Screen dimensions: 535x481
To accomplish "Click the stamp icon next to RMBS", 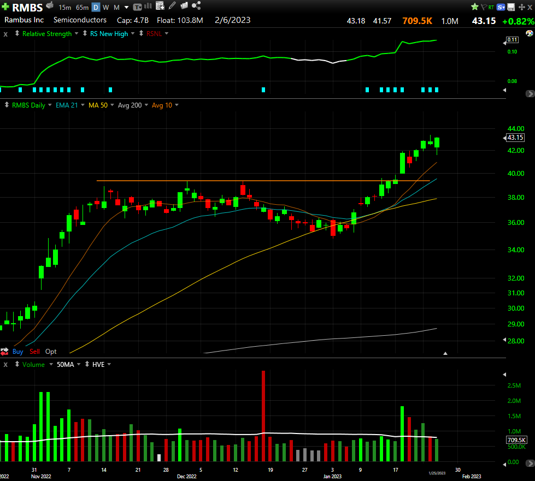I will click(50, 5).
